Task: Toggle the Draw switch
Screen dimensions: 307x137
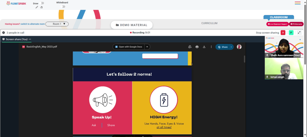Action: pos(41,3)
